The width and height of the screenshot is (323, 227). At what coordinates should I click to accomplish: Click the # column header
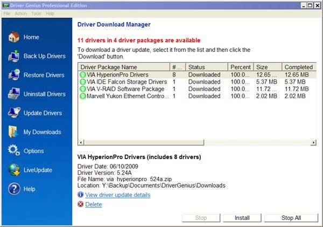point(178,67)
